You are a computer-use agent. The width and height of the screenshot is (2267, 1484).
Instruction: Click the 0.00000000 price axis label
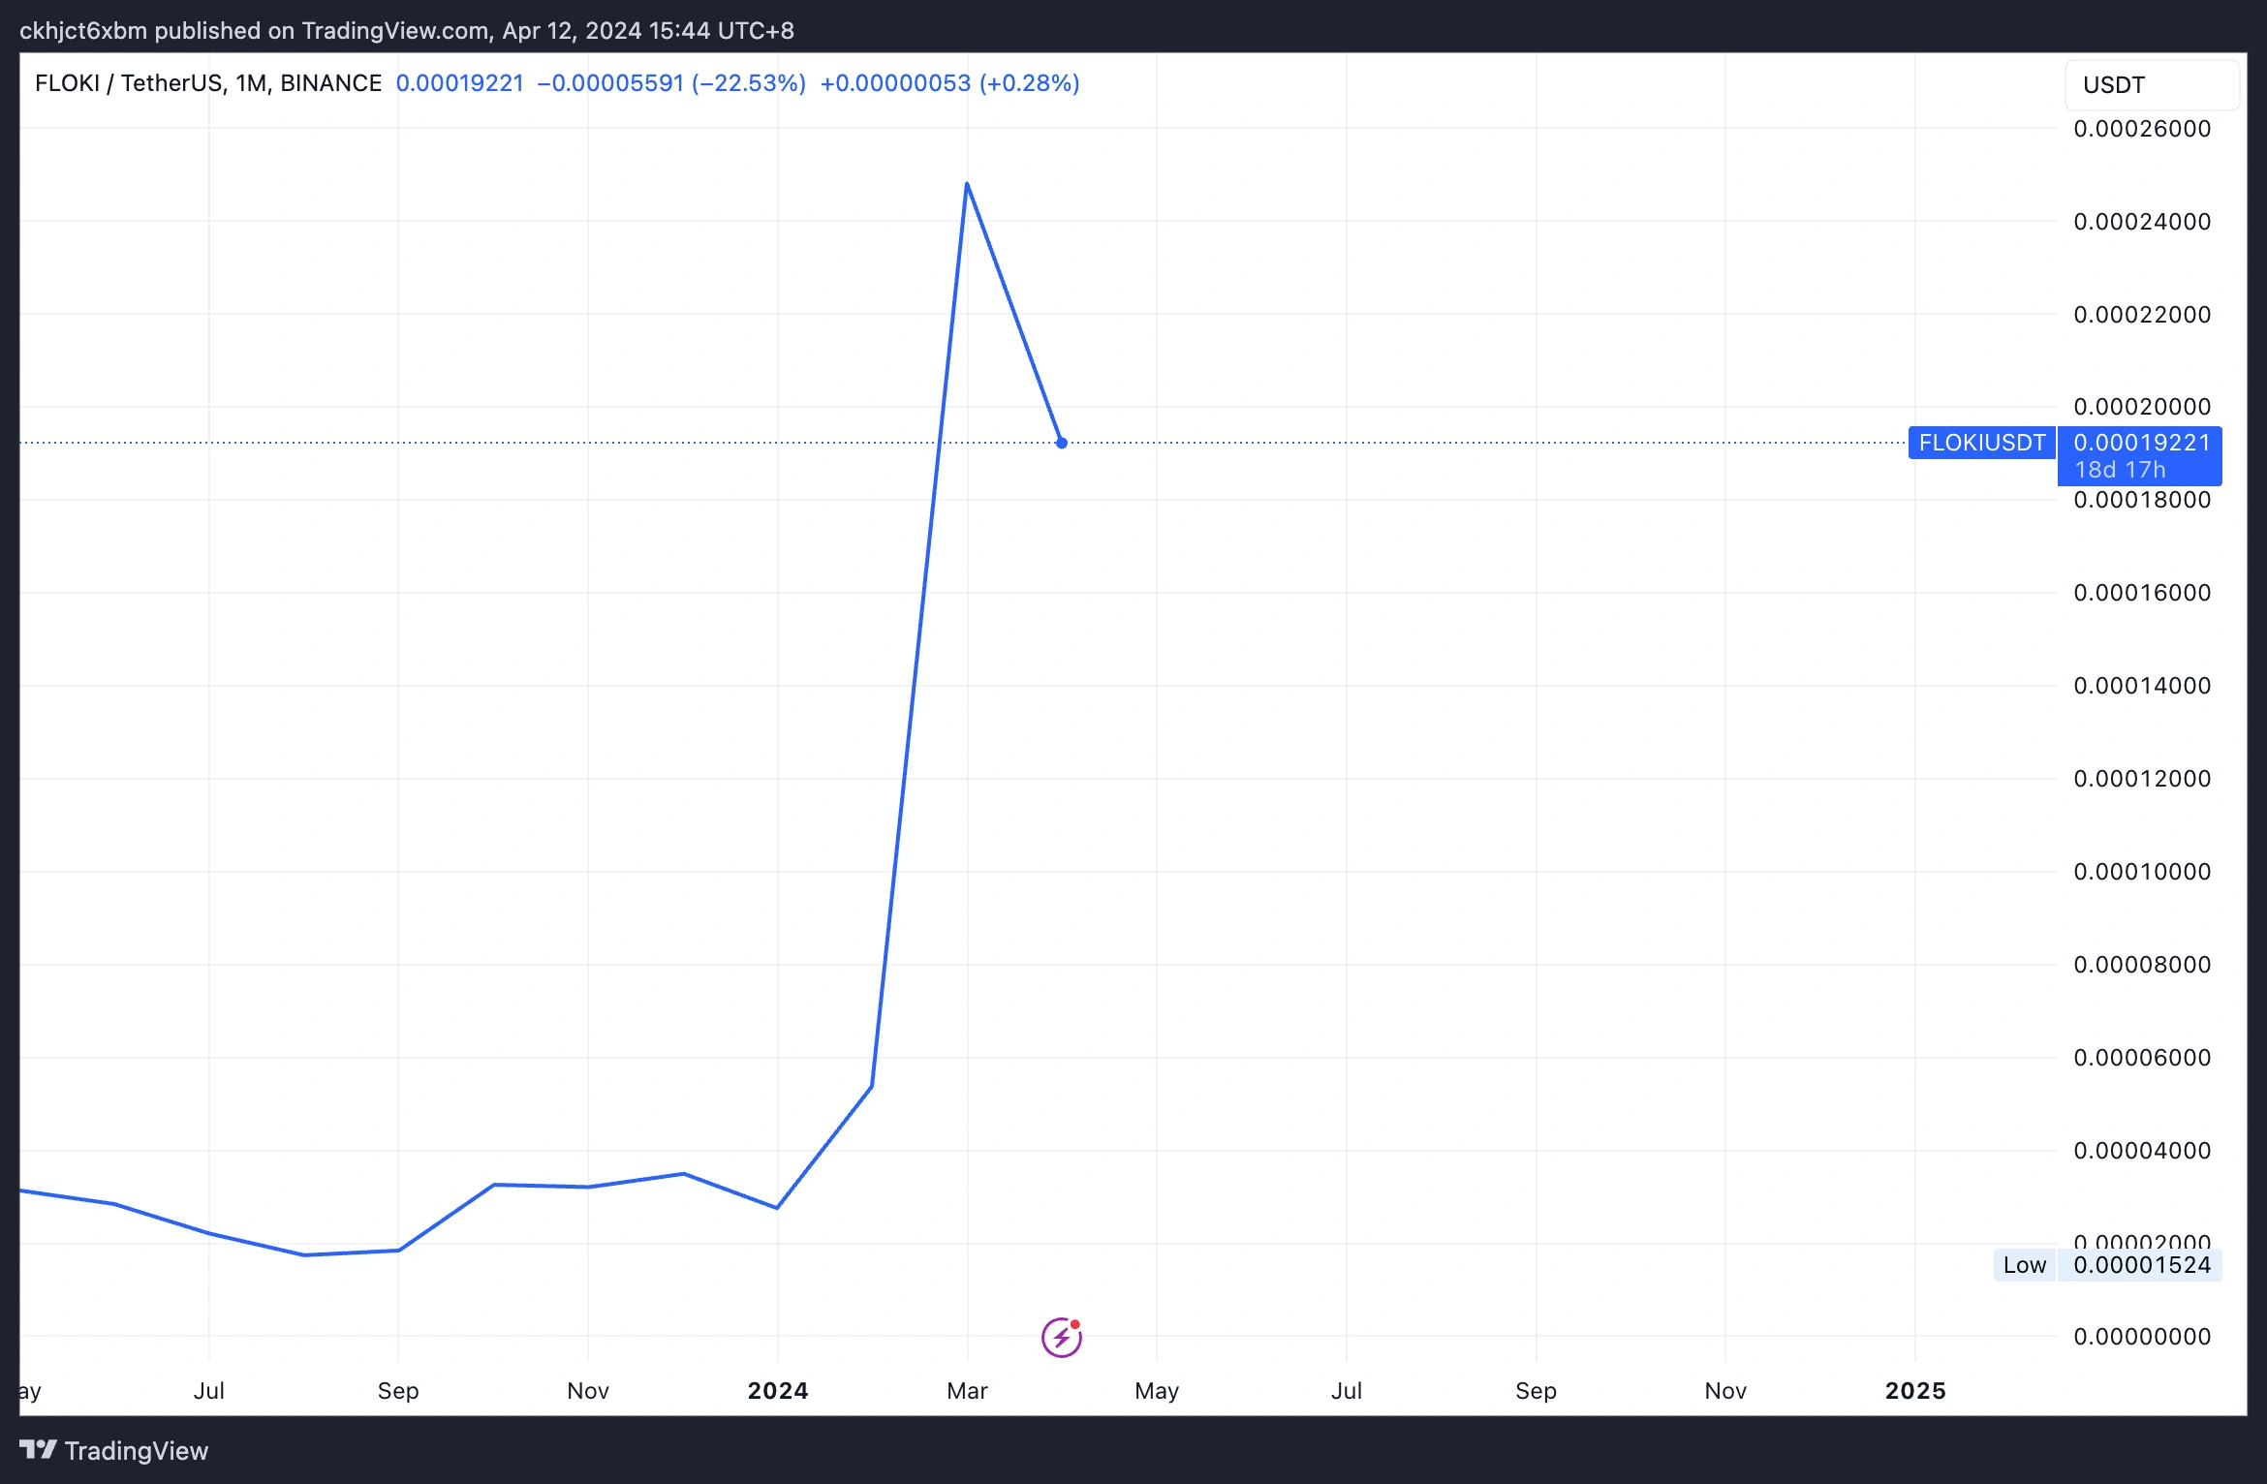click(x=2142, y=1337)
